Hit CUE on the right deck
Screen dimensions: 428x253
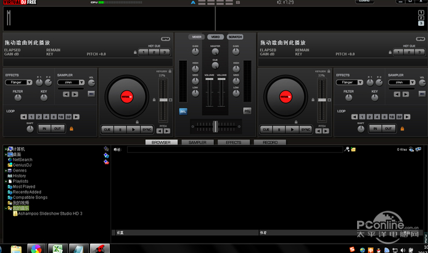266,130
